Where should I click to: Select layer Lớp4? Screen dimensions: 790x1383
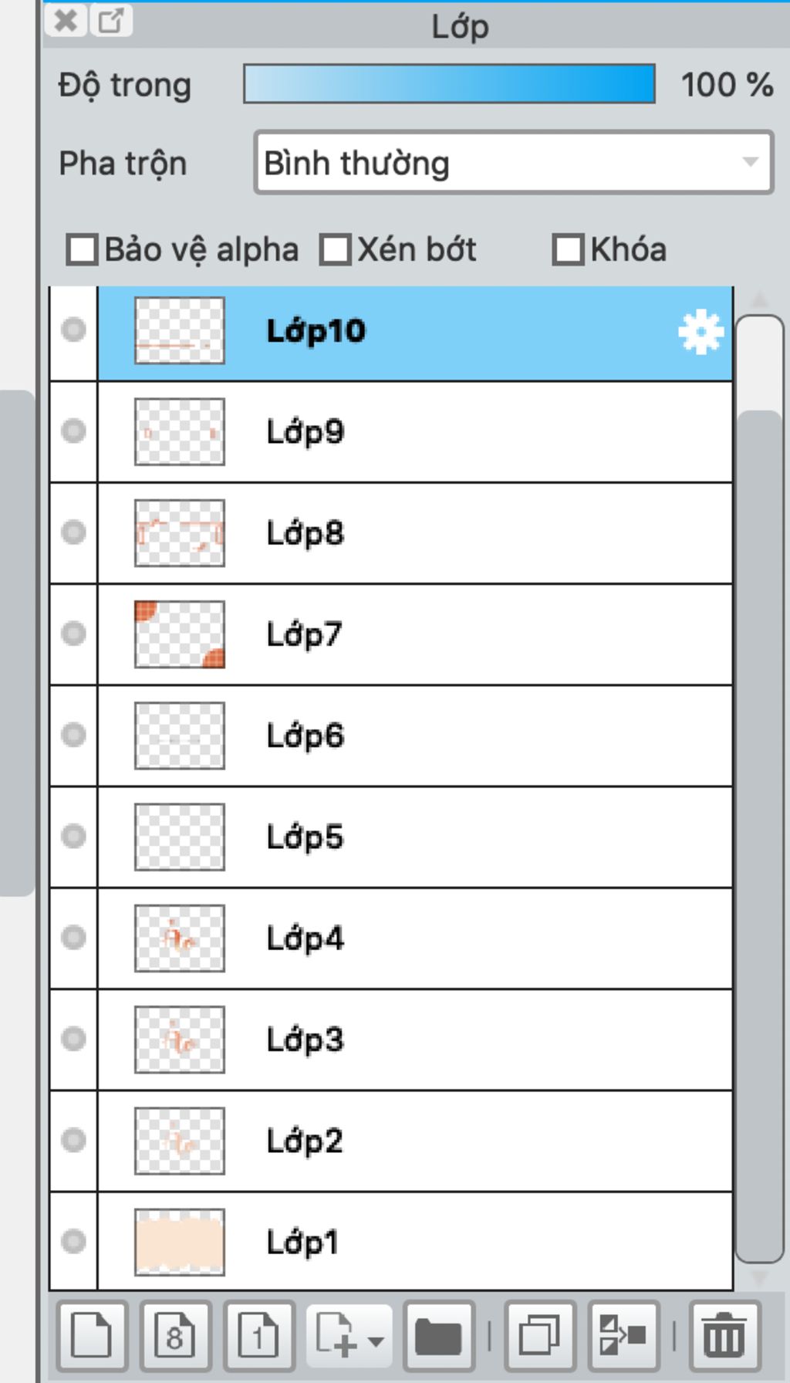(x=415, y=938)
